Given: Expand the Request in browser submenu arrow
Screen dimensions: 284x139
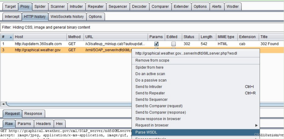Looking at the screenshot, I should point(256,125).
